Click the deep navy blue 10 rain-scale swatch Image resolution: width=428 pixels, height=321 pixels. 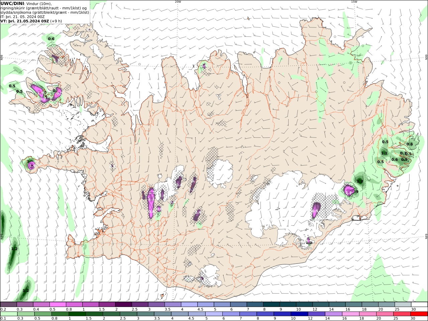point(299,314)
